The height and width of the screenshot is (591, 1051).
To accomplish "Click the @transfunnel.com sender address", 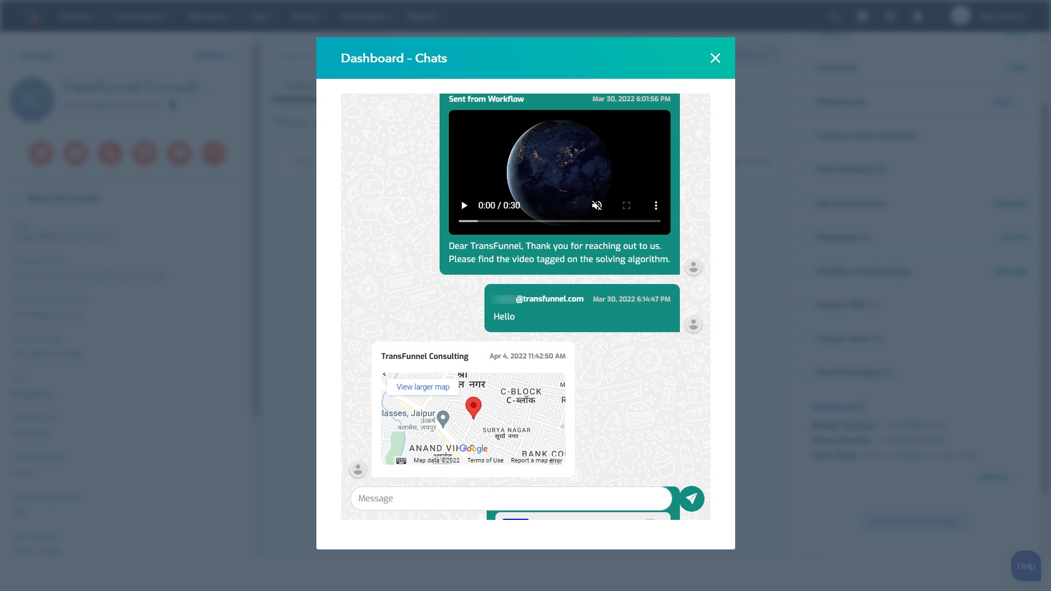I will click(550, 299).
